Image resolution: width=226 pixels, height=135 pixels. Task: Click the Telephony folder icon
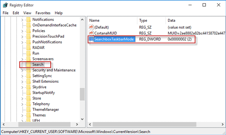[28, 104]
